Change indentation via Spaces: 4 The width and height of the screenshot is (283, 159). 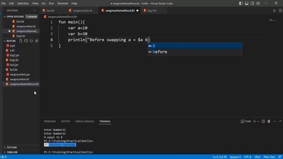tap(235, 157)
